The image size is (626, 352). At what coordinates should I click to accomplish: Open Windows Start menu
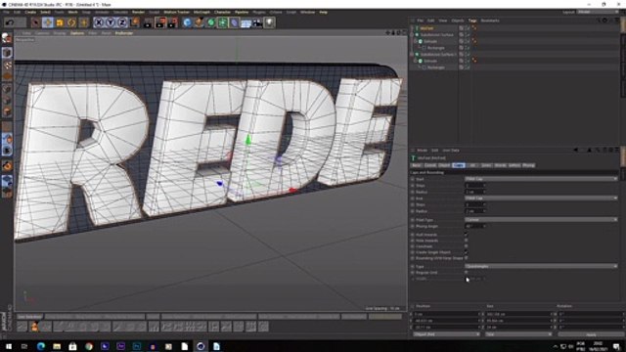click(9, 346)
